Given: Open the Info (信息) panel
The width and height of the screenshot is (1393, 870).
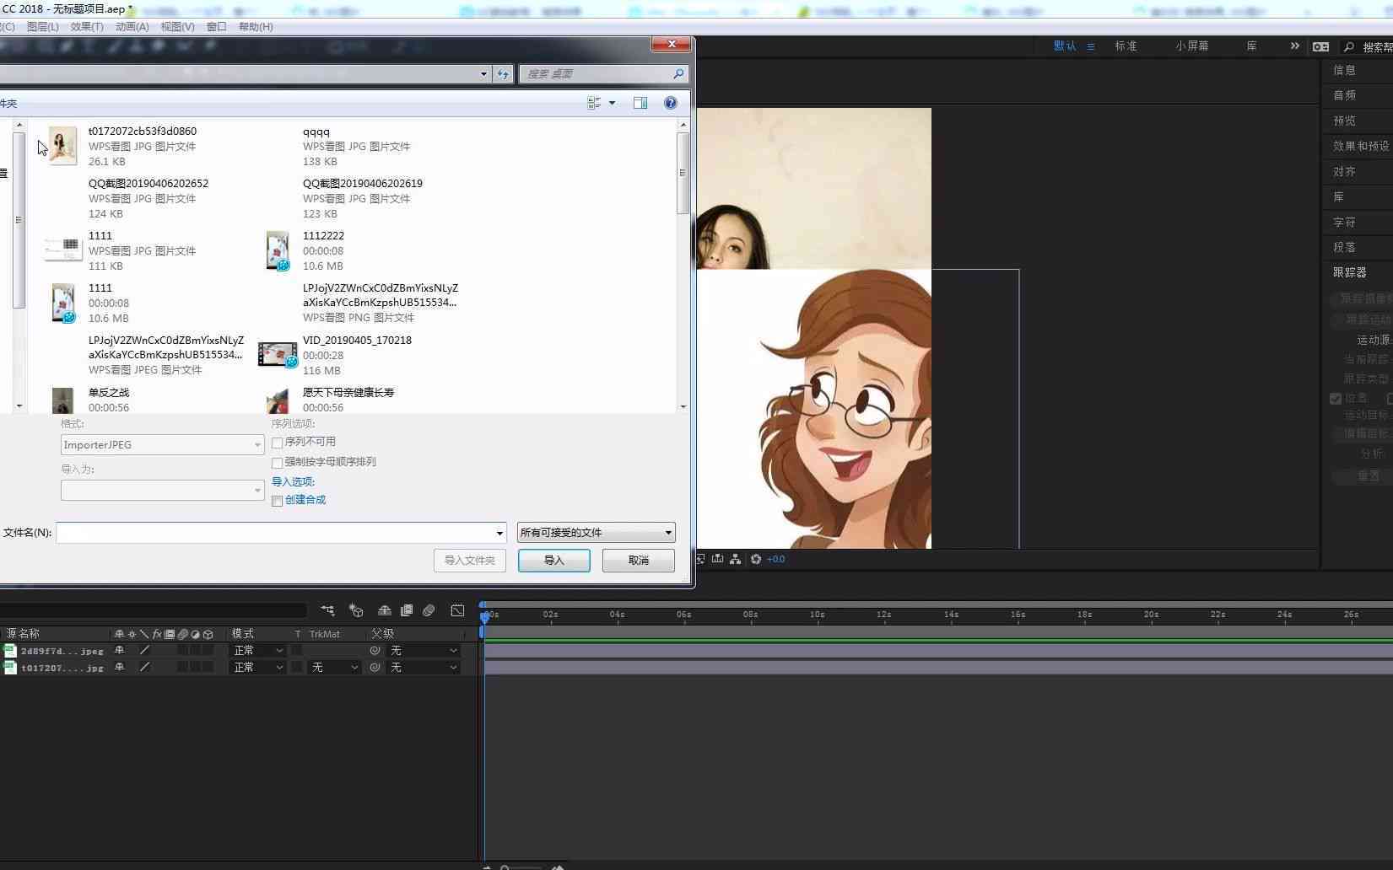Looking at the screenshot, I should click(x=1345, y=71).
